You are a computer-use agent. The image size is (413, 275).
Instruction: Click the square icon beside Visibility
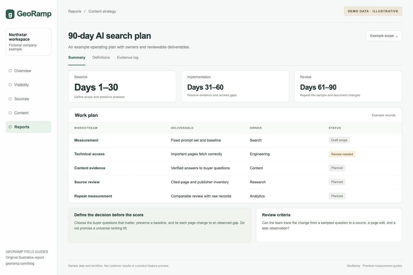10,85
